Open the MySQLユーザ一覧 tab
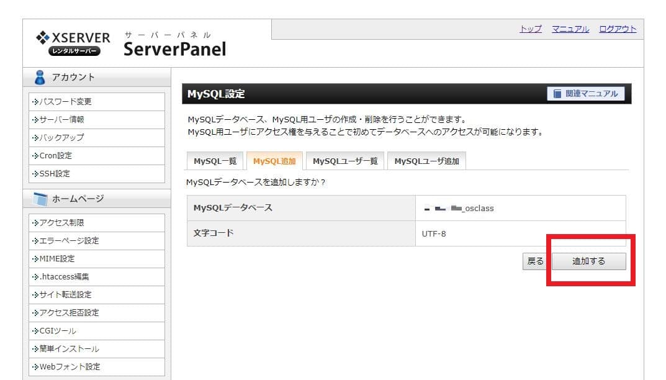 coord(345,161)
